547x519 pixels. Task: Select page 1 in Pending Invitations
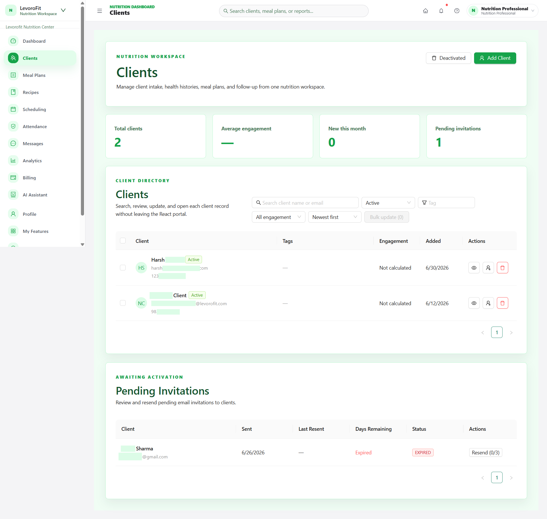coord(497,478)
